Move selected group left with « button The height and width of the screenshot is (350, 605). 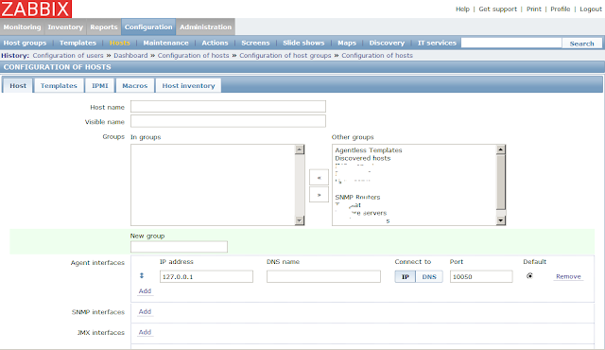coord(319,178)
